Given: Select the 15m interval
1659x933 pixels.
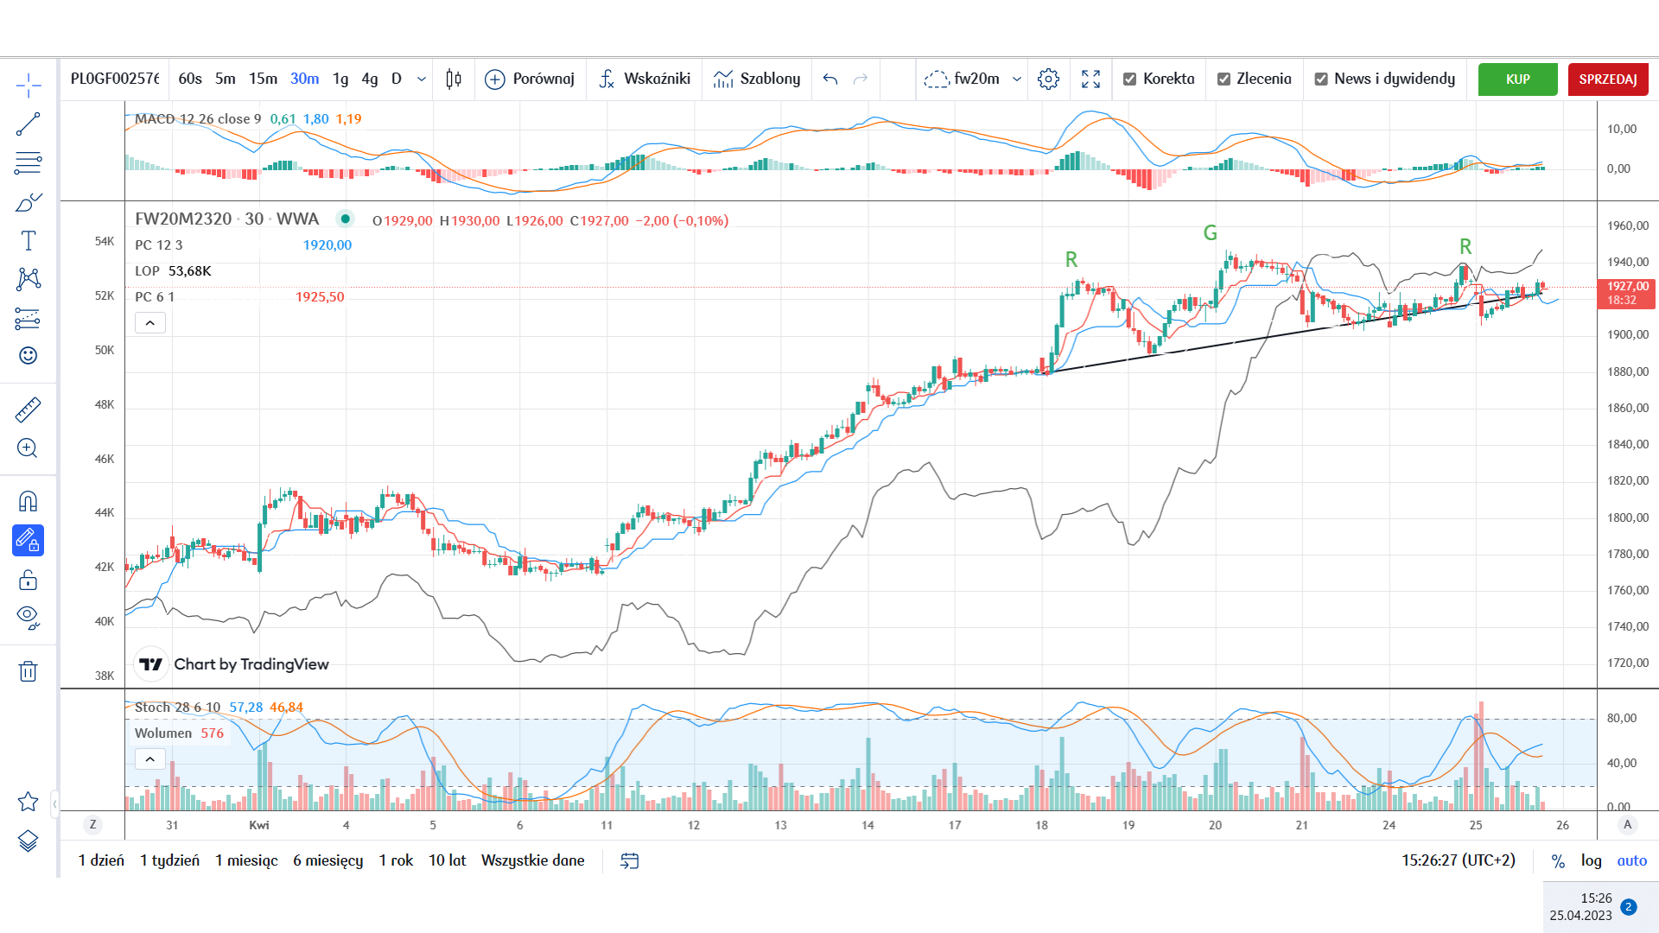Looking at the screenshot, I should pos(264,79).
